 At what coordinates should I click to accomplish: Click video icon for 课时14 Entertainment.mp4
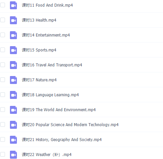coord(13,35)
